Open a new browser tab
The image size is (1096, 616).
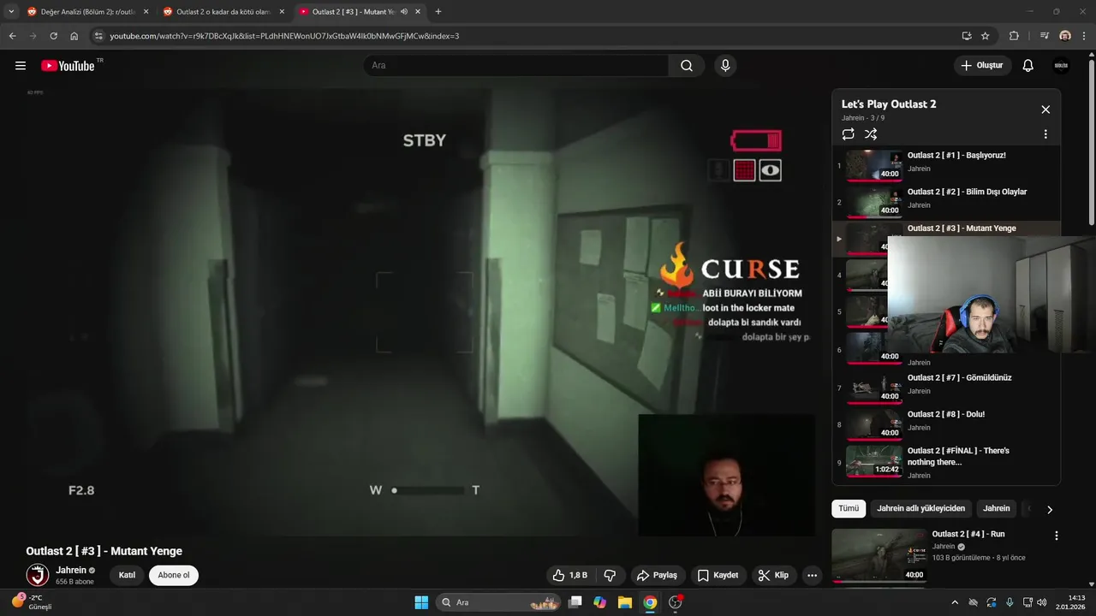(x=438, y=12)
